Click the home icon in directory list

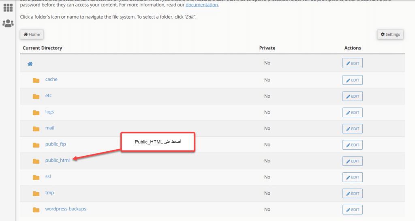[30, 64]
